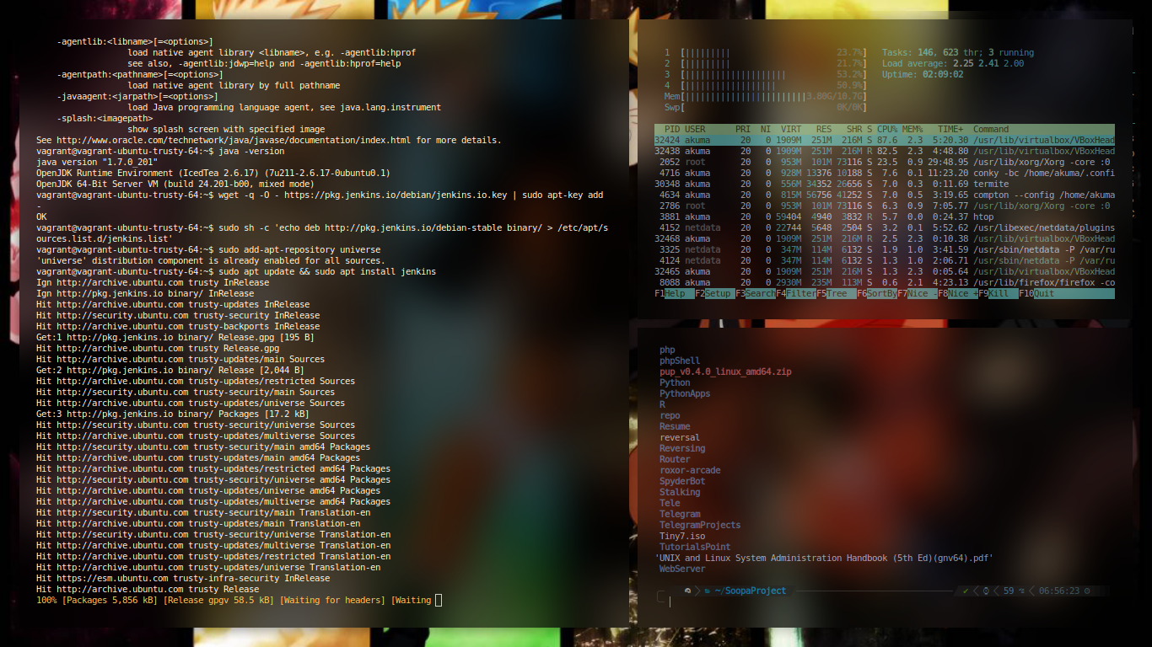Sort htop by the Command column header
The image size is (1152, 647).
(991, 129)
